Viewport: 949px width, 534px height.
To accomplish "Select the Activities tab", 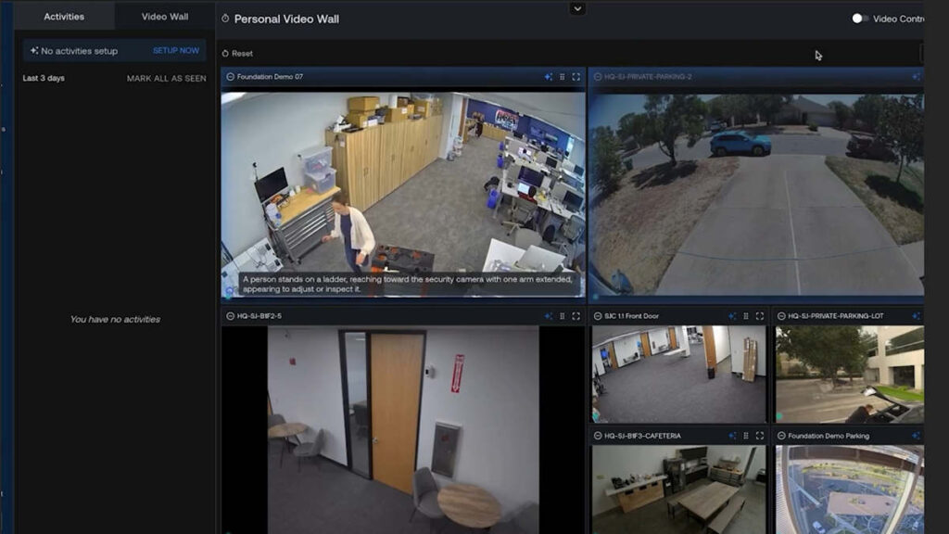I will point(64,17).
